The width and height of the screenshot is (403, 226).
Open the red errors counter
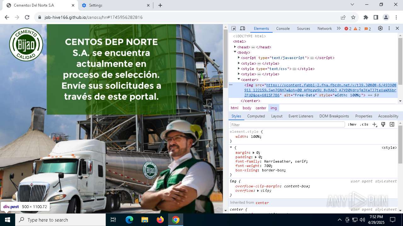[x=348, y=29]
